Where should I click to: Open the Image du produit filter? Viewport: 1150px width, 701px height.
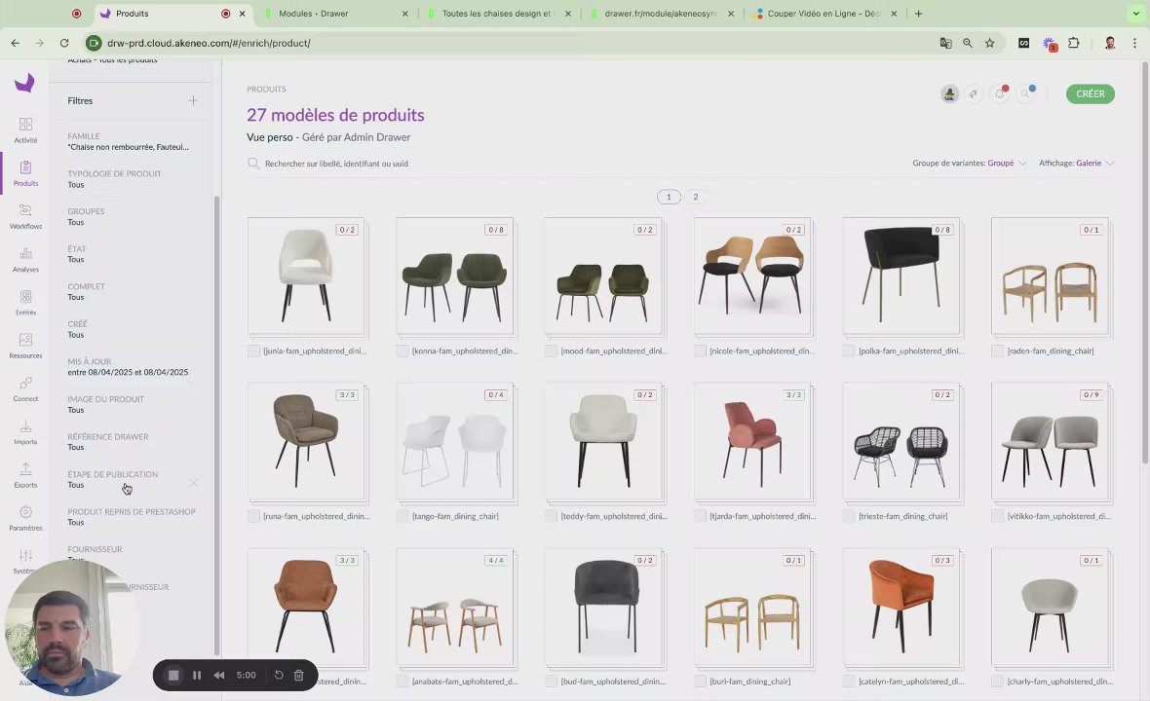(x=105, y=404)
